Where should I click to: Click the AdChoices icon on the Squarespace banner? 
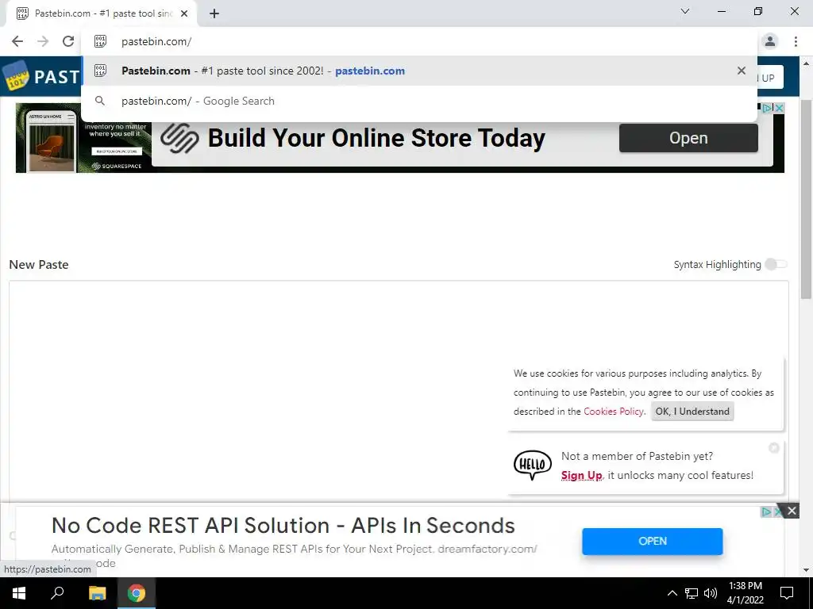(x=768, y=108)
